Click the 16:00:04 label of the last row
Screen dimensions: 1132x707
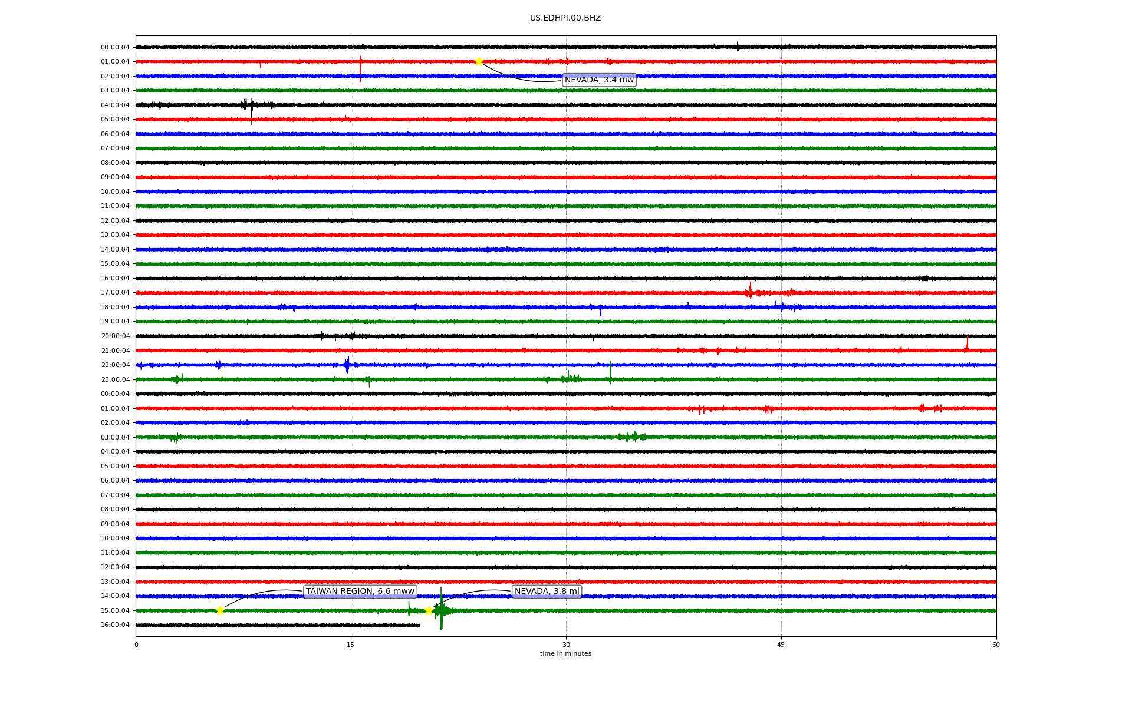tap(115, 625)
